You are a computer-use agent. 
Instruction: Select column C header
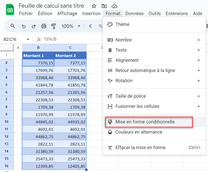(70, 48)
